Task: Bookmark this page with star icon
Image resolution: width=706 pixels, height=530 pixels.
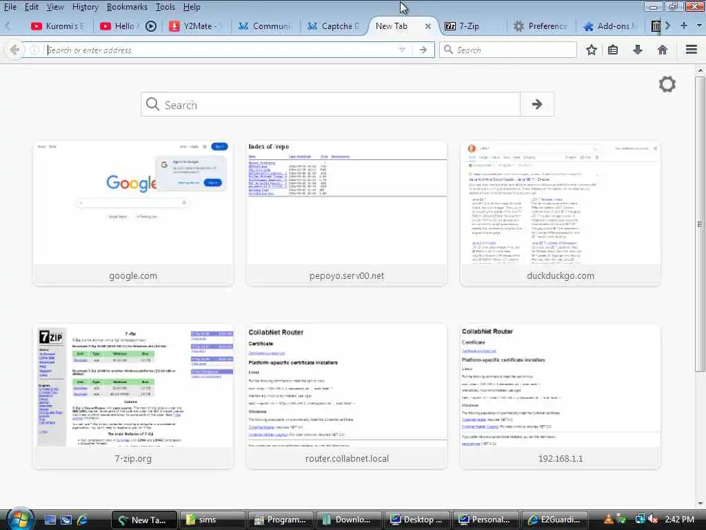Action: (x=591, y=50)
